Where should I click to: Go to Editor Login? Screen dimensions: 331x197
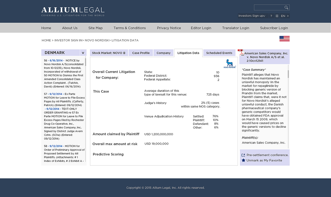[x=201, y=28]
